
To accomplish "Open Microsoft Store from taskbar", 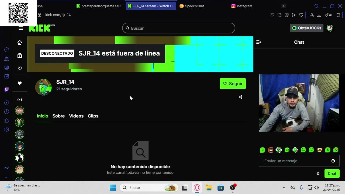I will click(221, 188).
